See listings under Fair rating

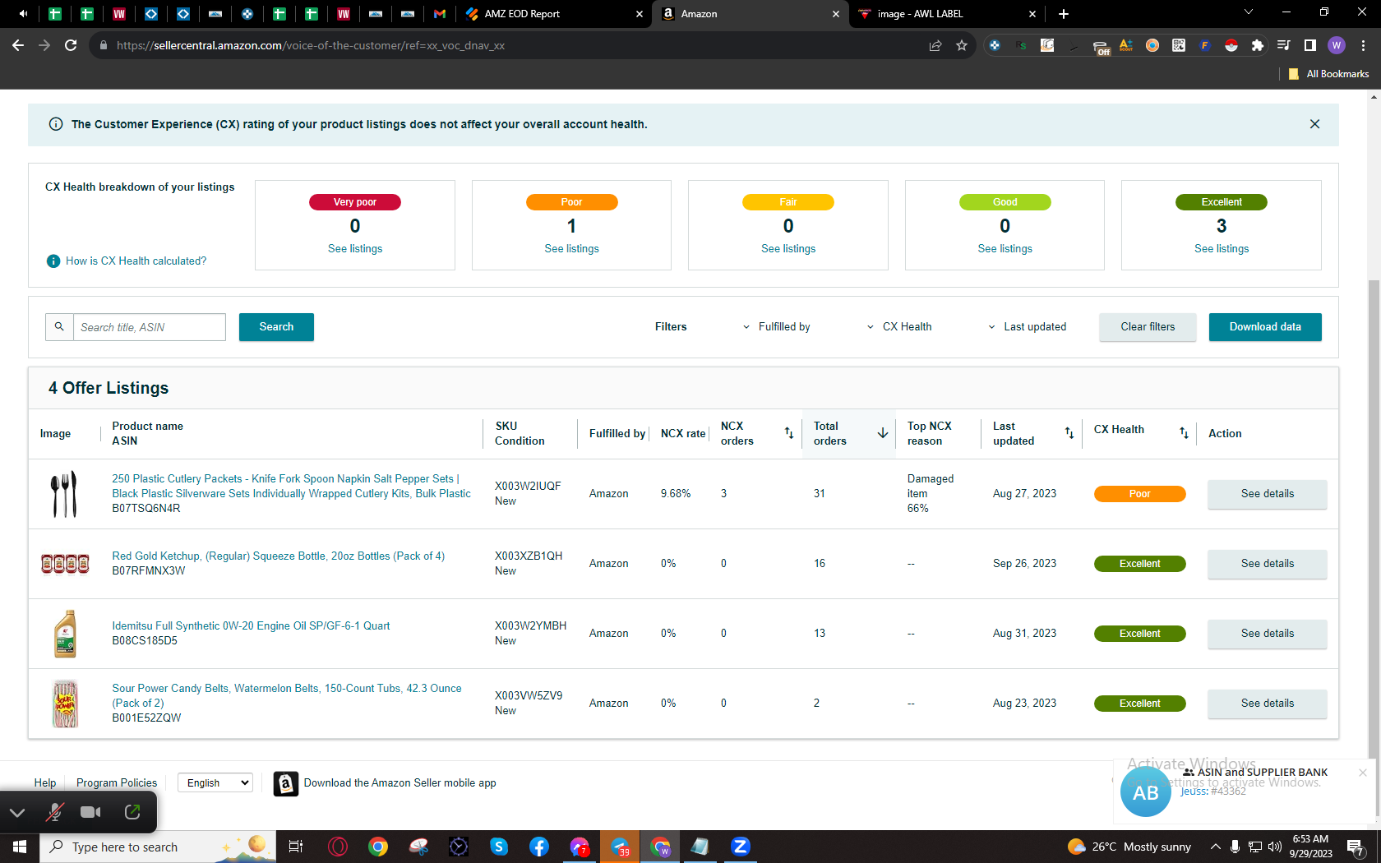point(788,249)
